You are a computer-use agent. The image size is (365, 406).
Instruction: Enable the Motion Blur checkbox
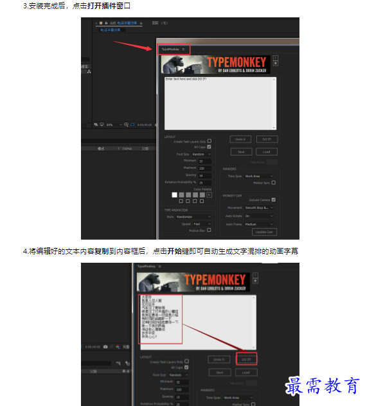[x=209, y=230]
